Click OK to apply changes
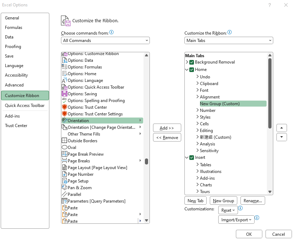The width and height of the screenshot is (293, 240). [249, 234]
